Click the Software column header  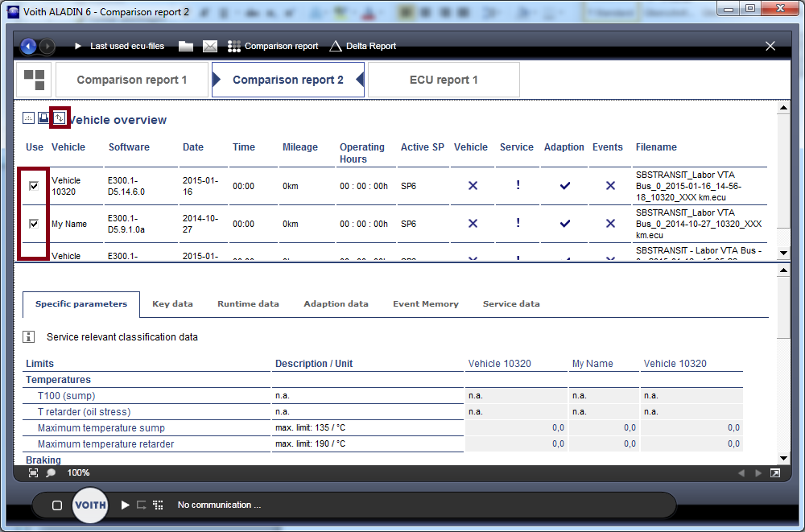pos(129,147)
